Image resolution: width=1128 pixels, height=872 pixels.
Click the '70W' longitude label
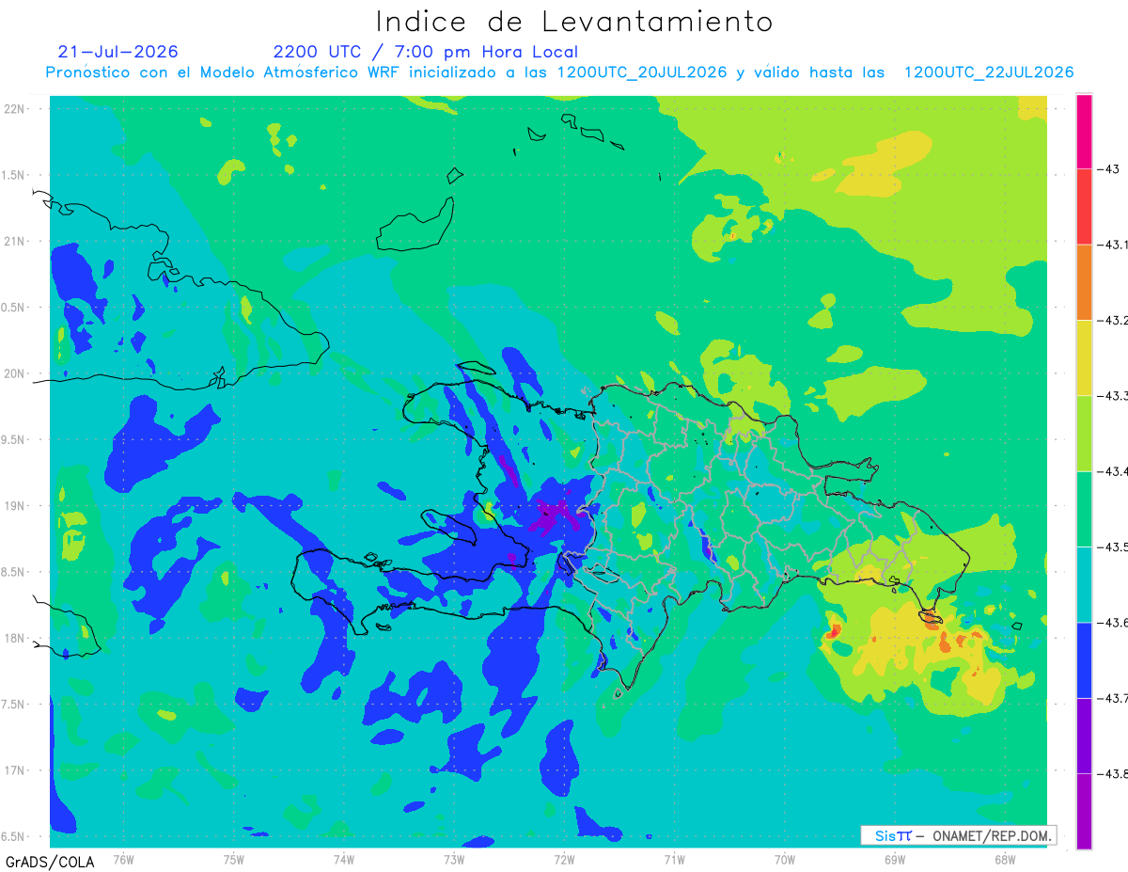click(x=785, y=859)
